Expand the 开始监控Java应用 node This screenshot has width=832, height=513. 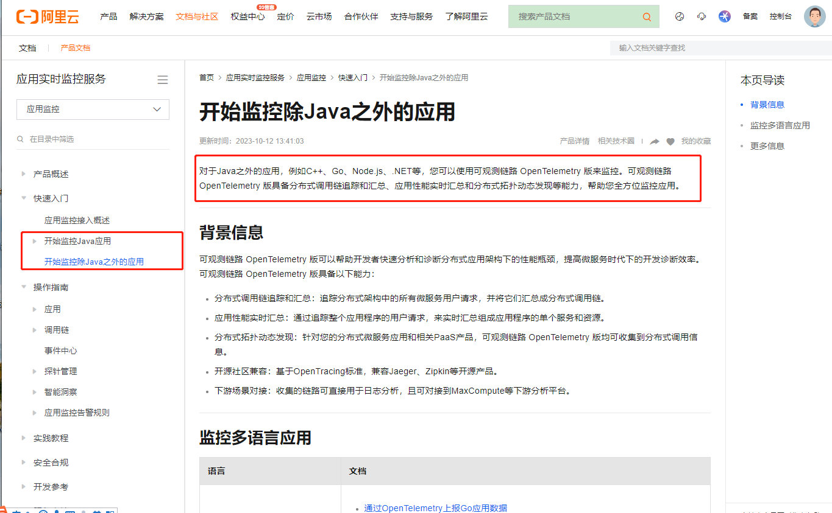(x=35, y=242)
